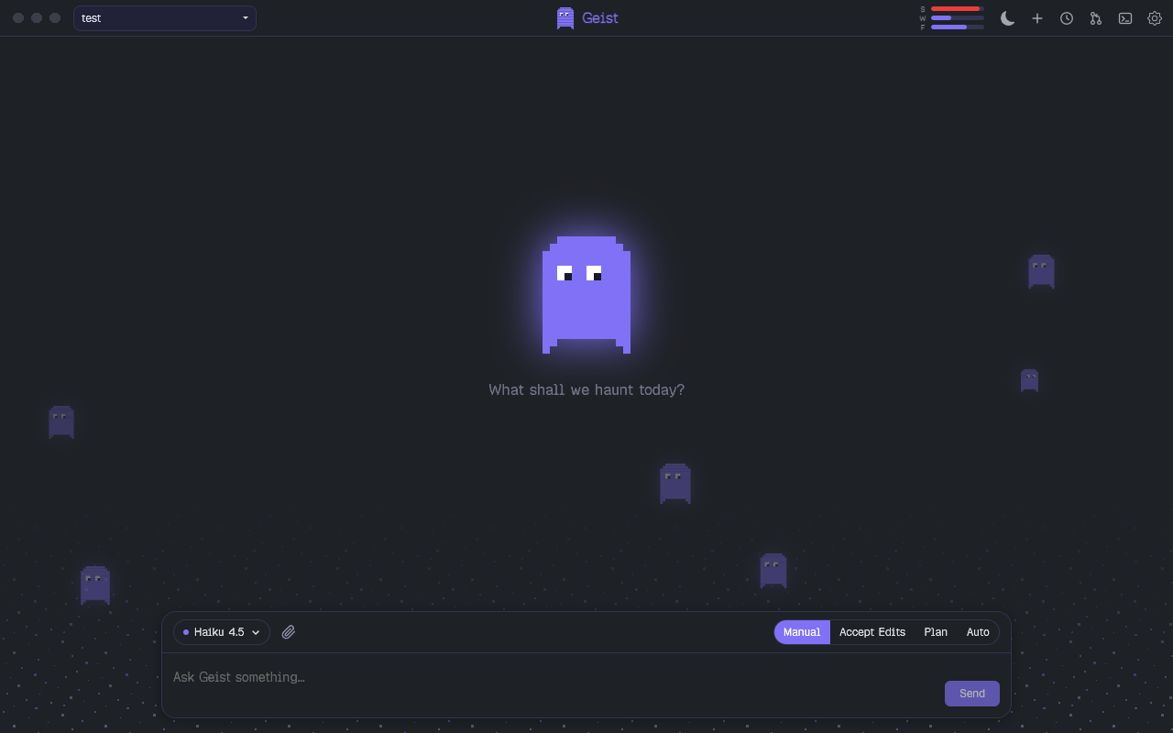Attach a file using the paperclip icon
The width and height of the screenshot is (1173, 733).
tap(289, 632)
